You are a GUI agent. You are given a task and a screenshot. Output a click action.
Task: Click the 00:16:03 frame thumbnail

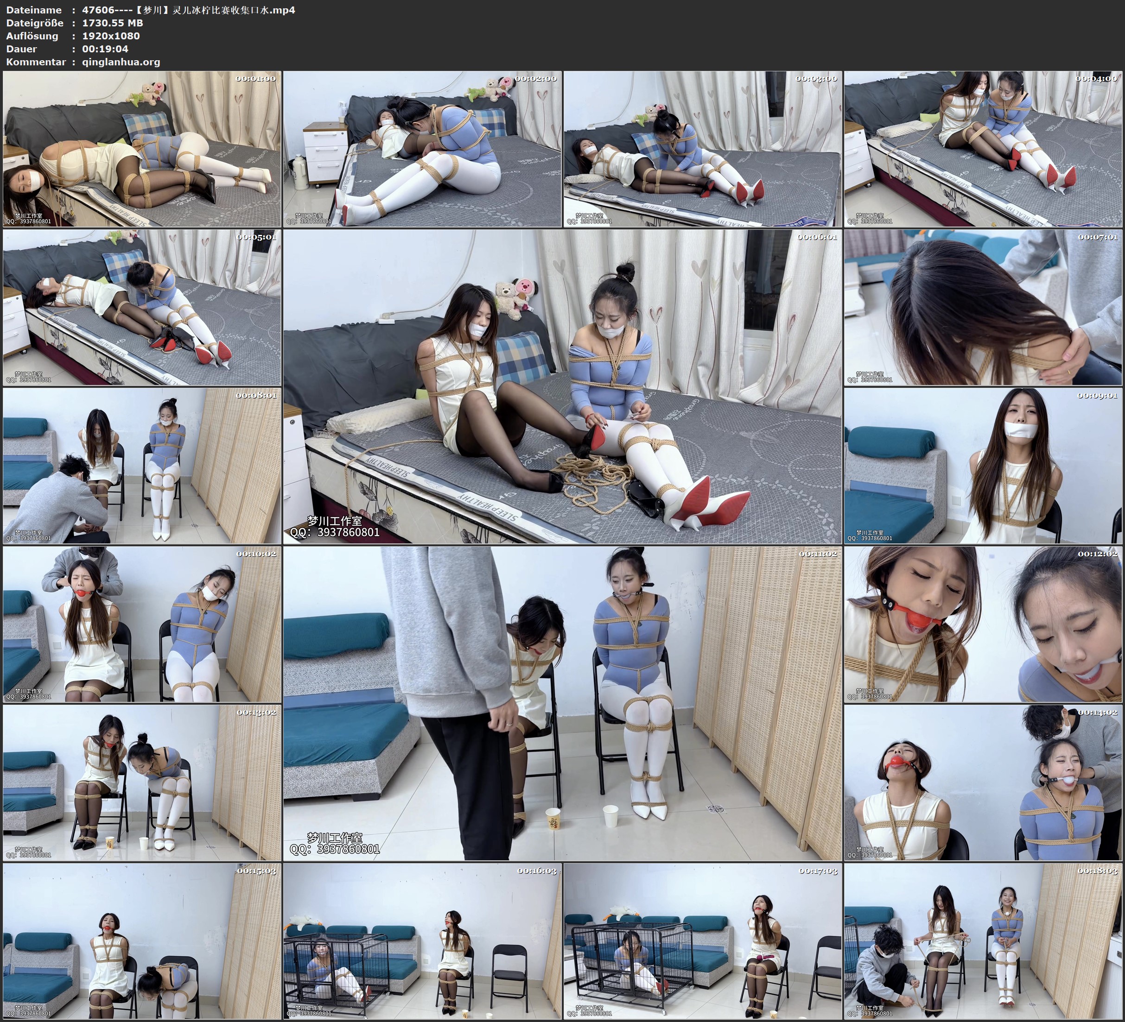coord(422,941)
